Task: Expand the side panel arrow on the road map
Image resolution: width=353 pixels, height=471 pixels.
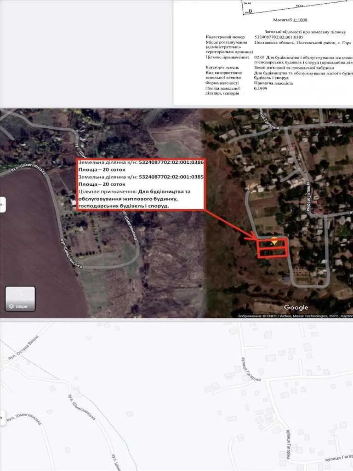Action: tap(2, 418)
